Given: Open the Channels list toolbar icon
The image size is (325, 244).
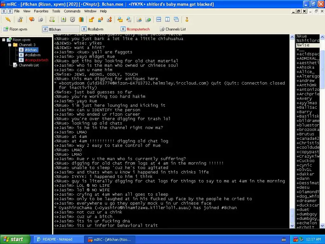Looking at the screenshot, I should point(41,19).
